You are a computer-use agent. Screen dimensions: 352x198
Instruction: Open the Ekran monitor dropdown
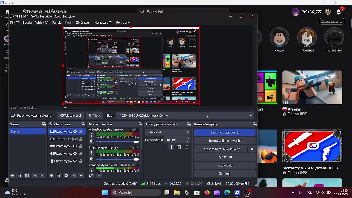pyautogui.click(x=185, y=116)
